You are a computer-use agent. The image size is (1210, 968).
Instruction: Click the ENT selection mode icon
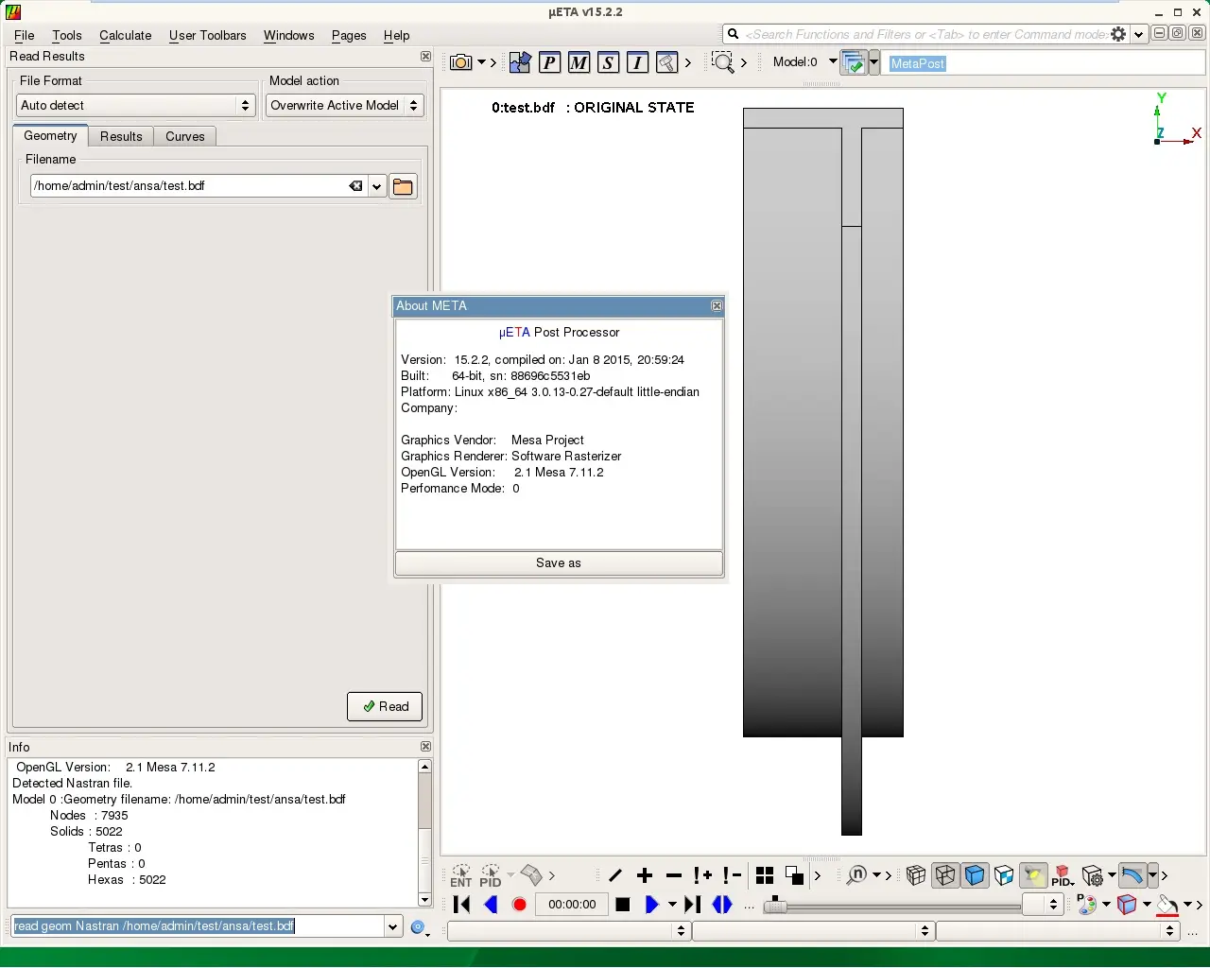point(461,875)
